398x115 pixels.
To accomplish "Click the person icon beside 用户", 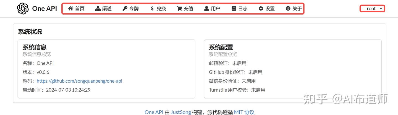I will coord(206,9).
